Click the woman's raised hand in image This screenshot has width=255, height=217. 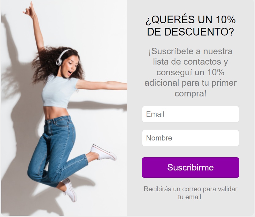tap(30, 10)
